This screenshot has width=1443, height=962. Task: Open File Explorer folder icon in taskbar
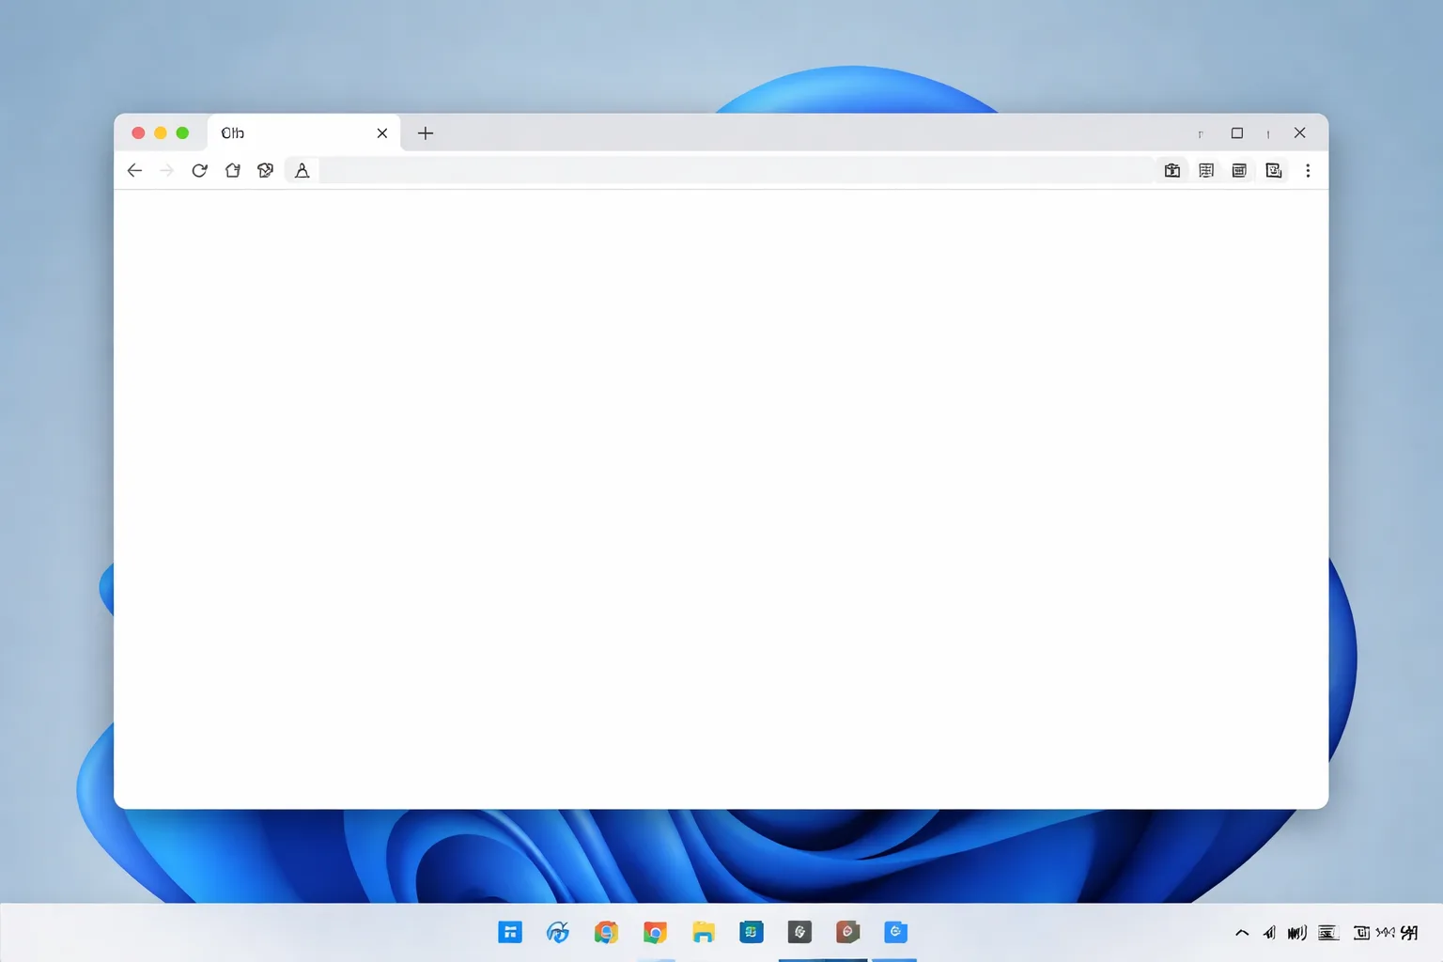(x=704, y=932)
